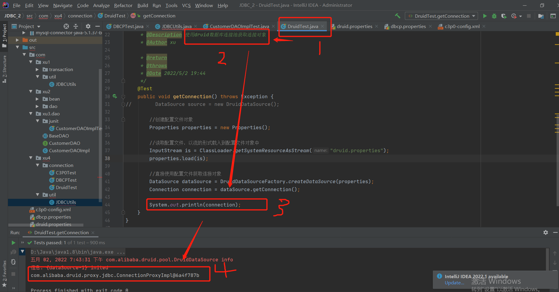This screenshot has width=559, height=292.
Task: Click IntelliJ logo in the title bar
Action: pyautogui.click(x=5, y=5)
